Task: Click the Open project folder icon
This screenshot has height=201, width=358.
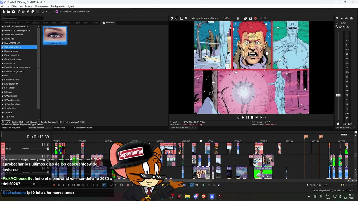Action: 8,11
